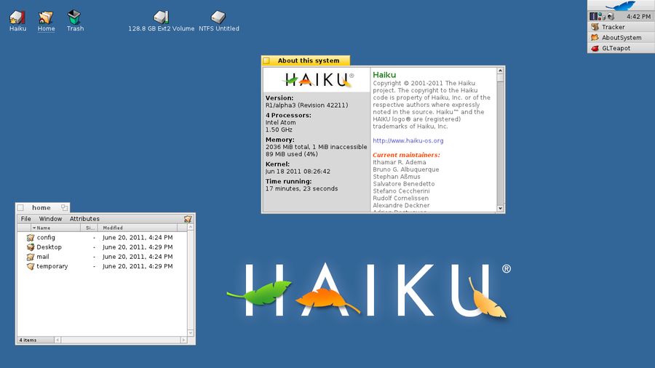
Task: Click the home window title tab
Action: (41, 207)
